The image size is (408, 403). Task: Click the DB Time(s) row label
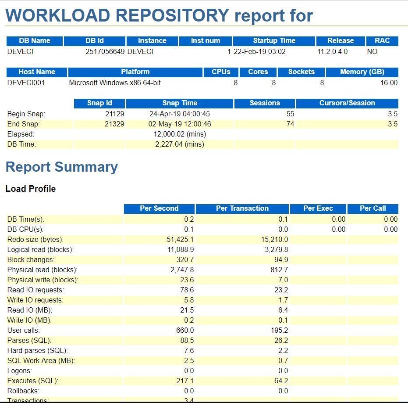pos(26,219)
